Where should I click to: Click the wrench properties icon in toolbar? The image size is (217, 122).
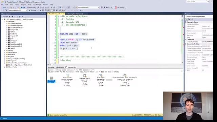104,7
